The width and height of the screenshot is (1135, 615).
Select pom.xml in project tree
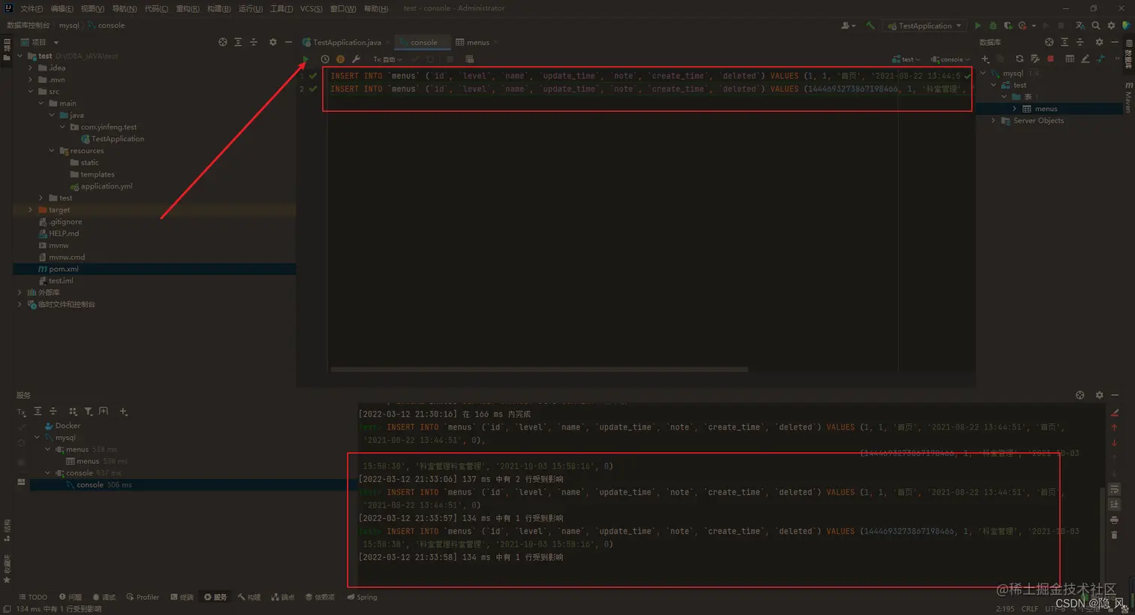tap(154, 269)
